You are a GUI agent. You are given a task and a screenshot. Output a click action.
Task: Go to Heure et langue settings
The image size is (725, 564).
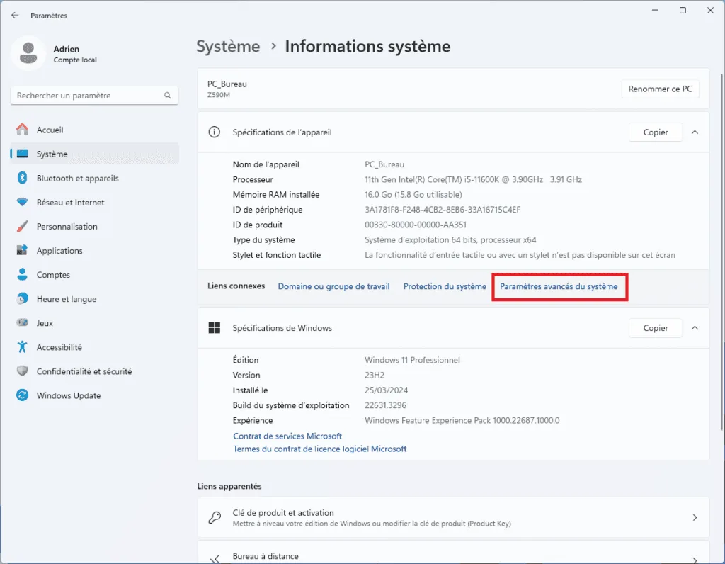pos(94,299)
